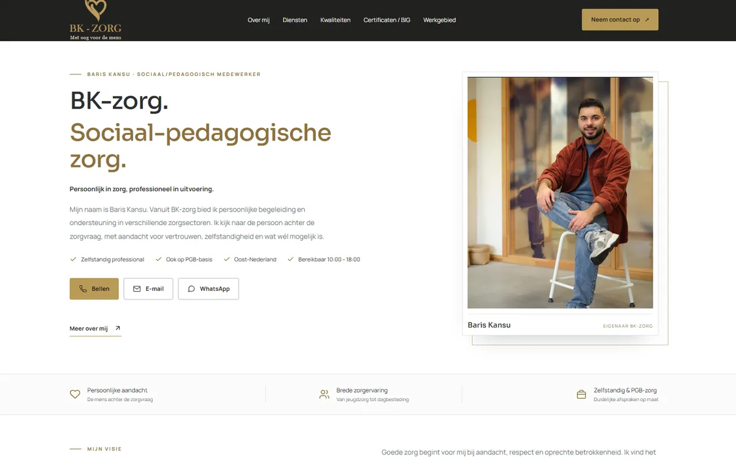Click the Bellen call button

[94, 289]
